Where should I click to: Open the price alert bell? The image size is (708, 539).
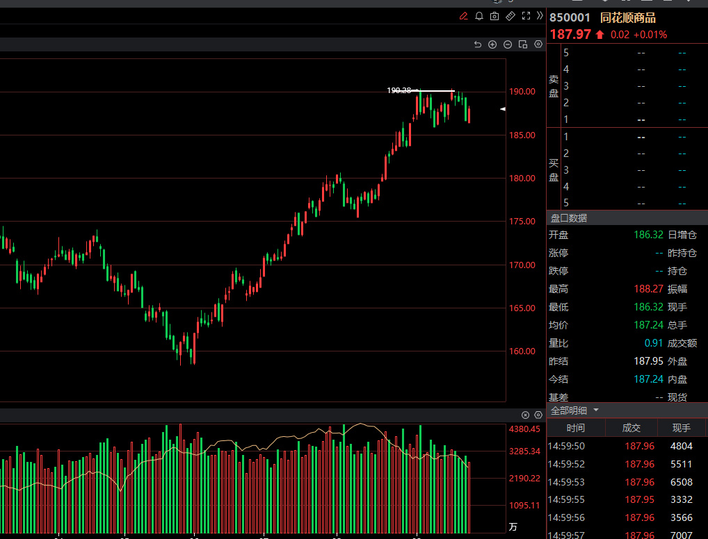(x=479, y=16)
